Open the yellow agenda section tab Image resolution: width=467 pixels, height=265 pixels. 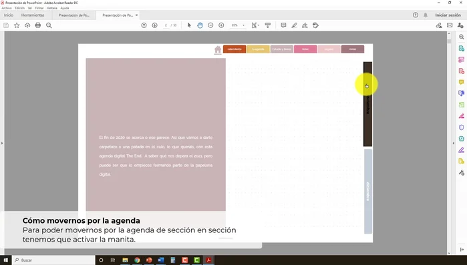(x=258, y=49)
